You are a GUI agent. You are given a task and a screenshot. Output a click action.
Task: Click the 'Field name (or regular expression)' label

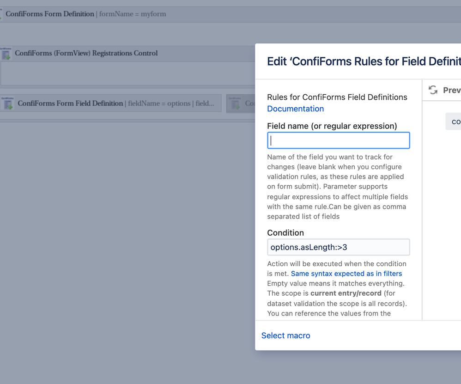pos(332,126)
